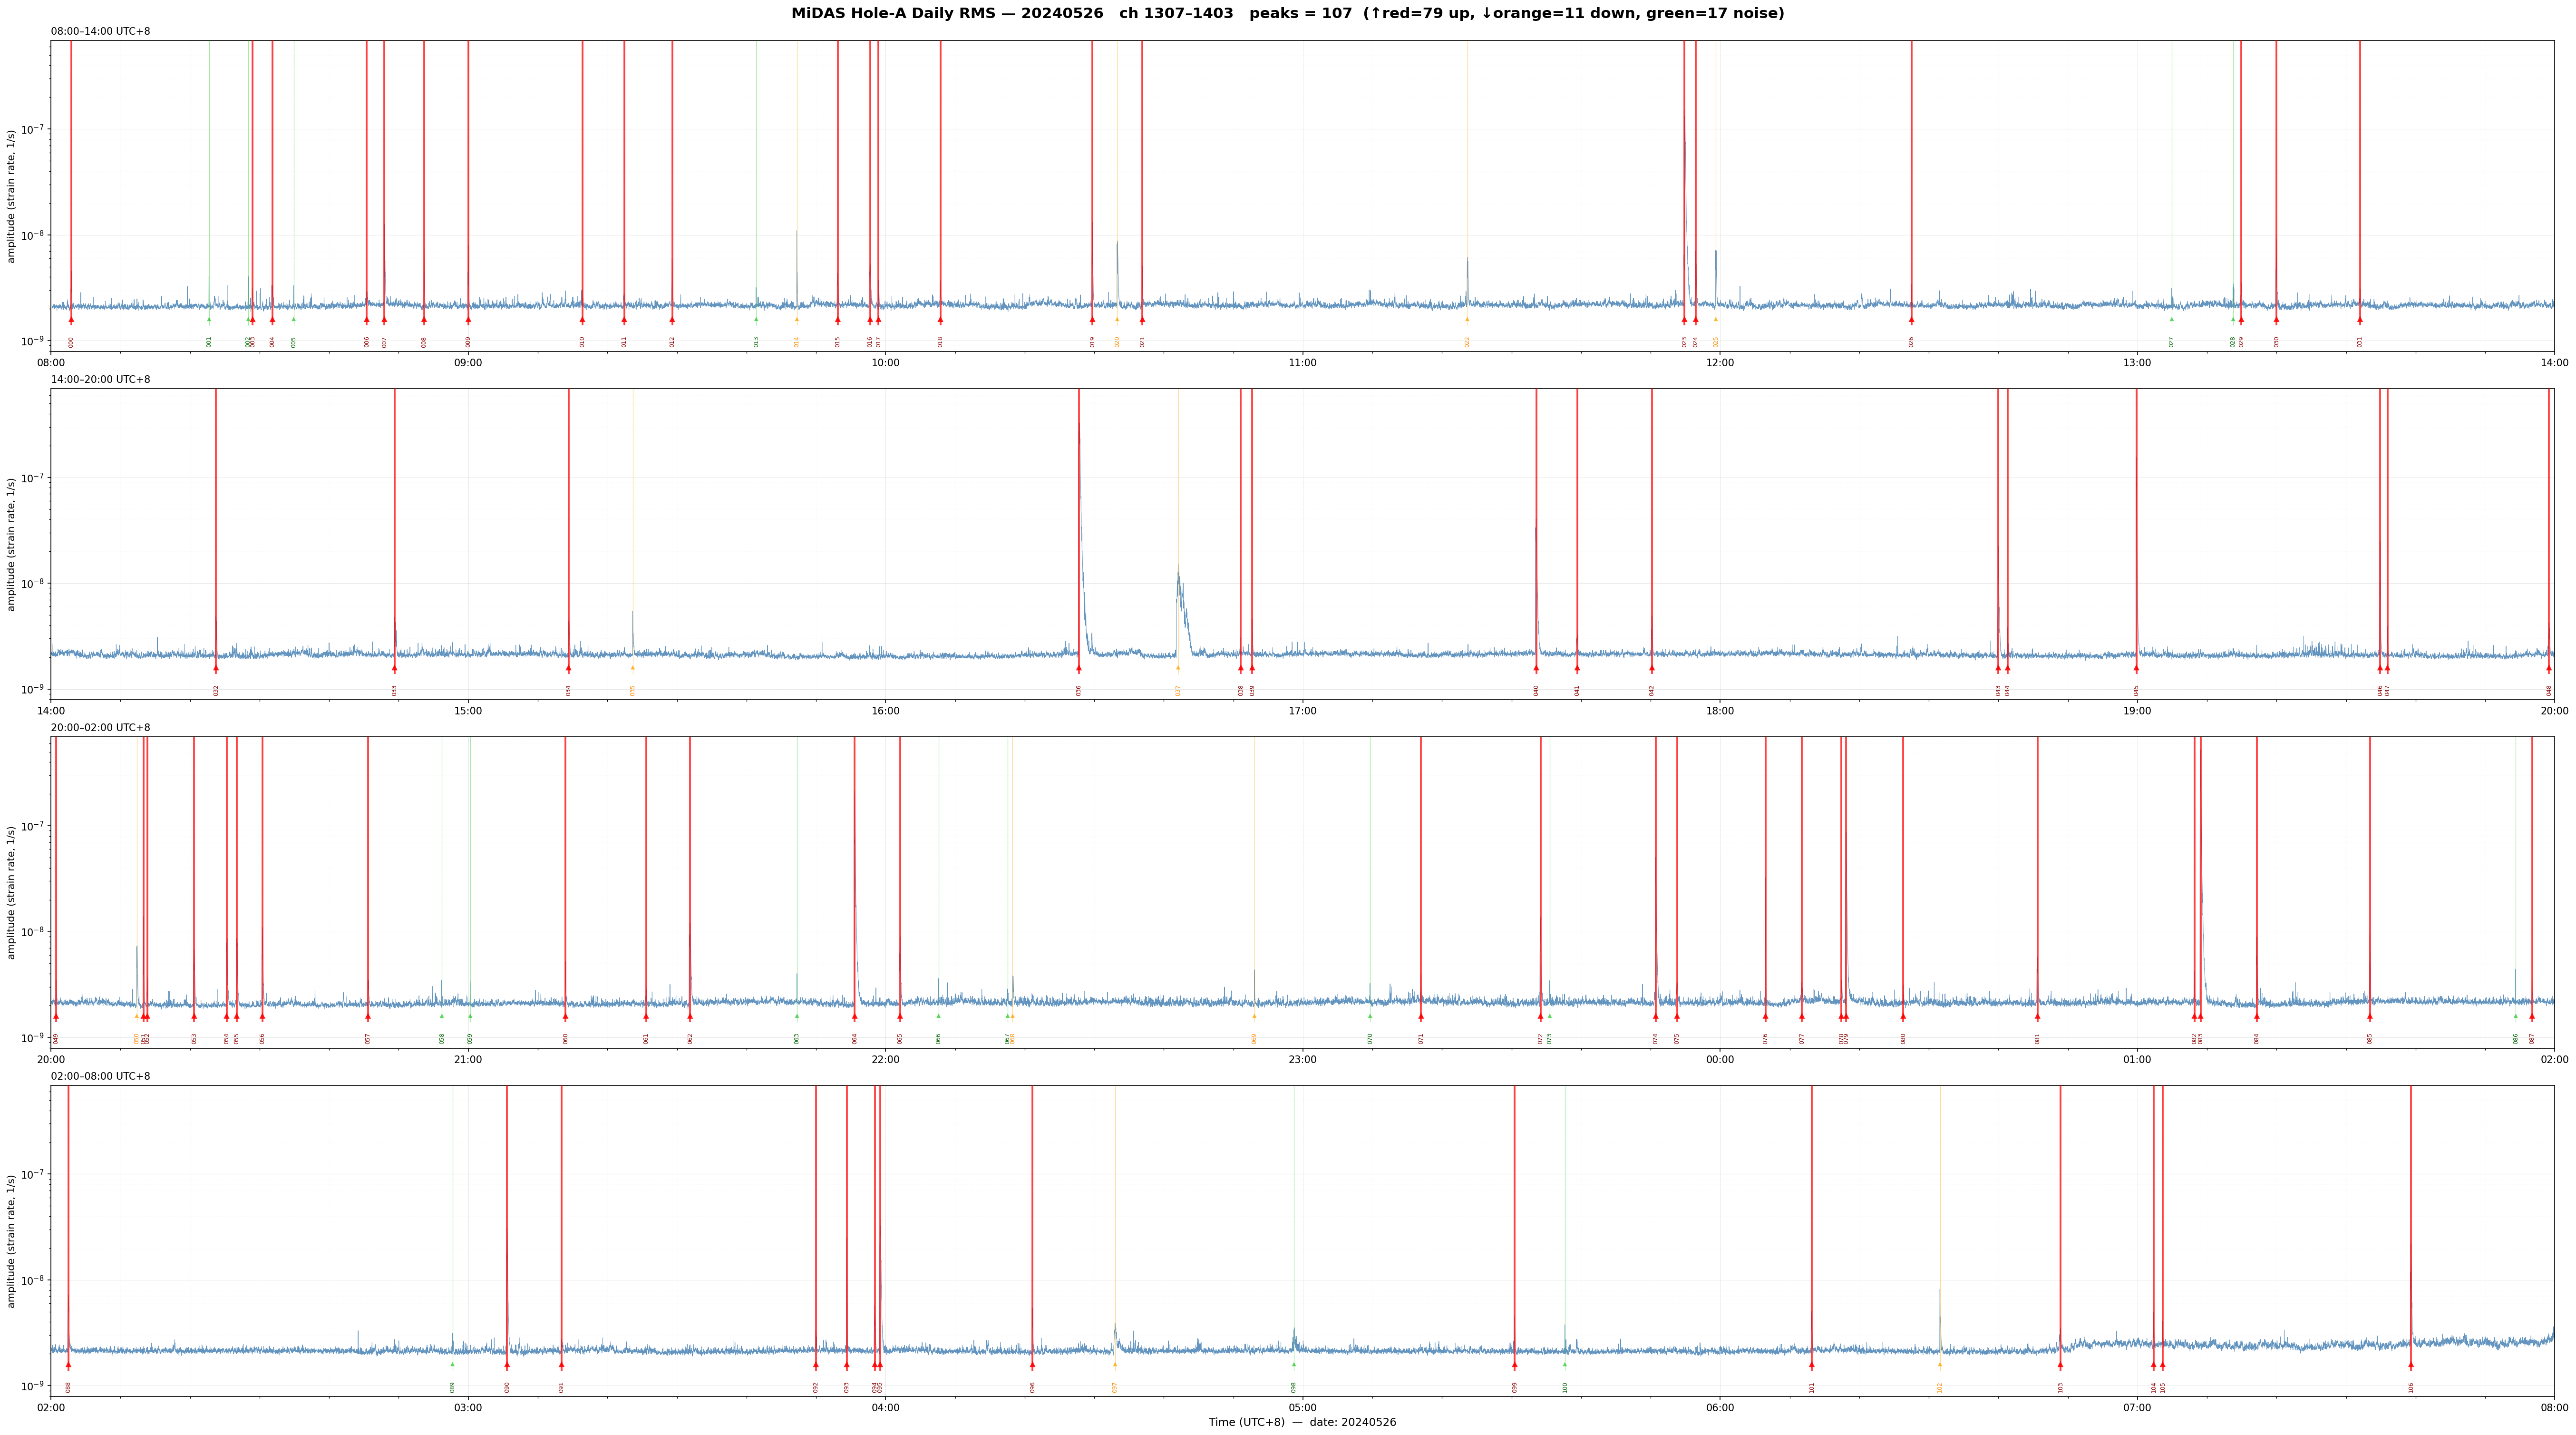Image resolution: width=2576 pixels, height=1435 pixels.
Task: Select the "08:00–14:00 UTC+8" panel title
Action: 101,32
